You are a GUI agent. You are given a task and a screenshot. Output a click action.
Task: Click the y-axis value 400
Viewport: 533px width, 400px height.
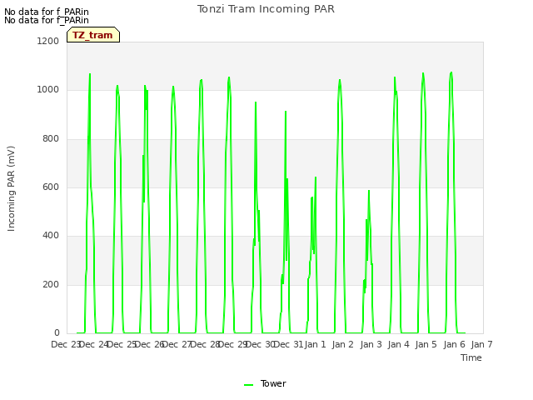(51, 235)
